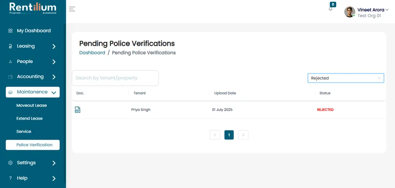The image size is (395, 188).
Task: Select Moveout Lease in the sidebar
Action: (32, 105)
